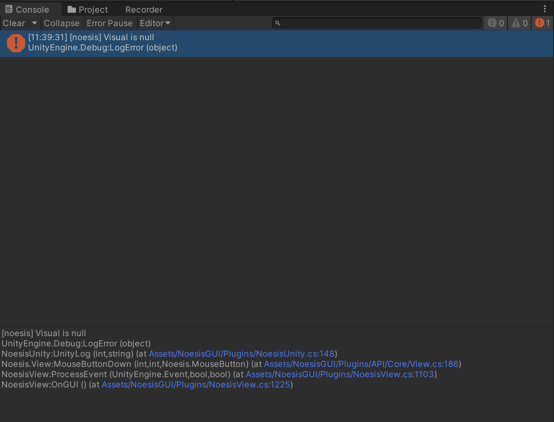Enable Error Pause in the console toolbar
This screenshot has width=554, height=422.
click(x=110, y=23)
